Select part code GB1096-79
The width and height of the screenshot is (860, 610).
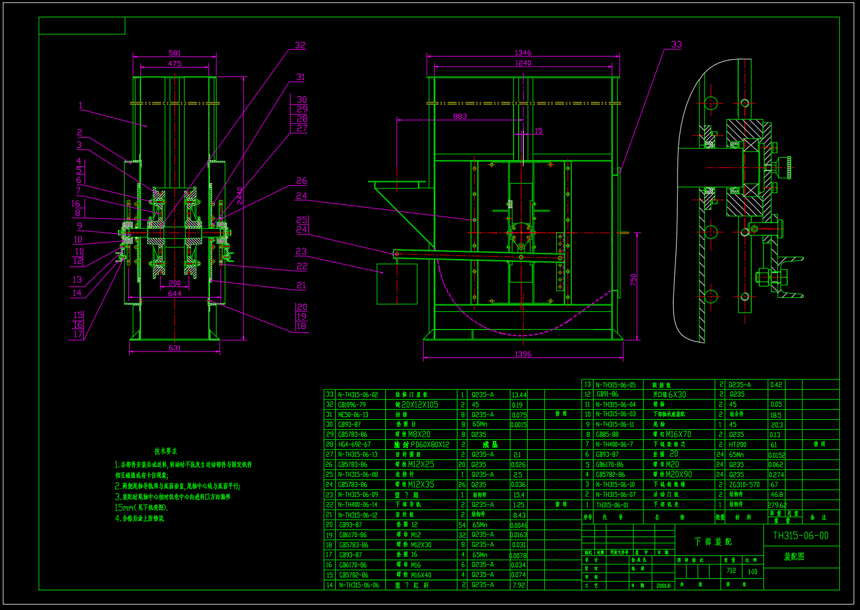[352, 405]
